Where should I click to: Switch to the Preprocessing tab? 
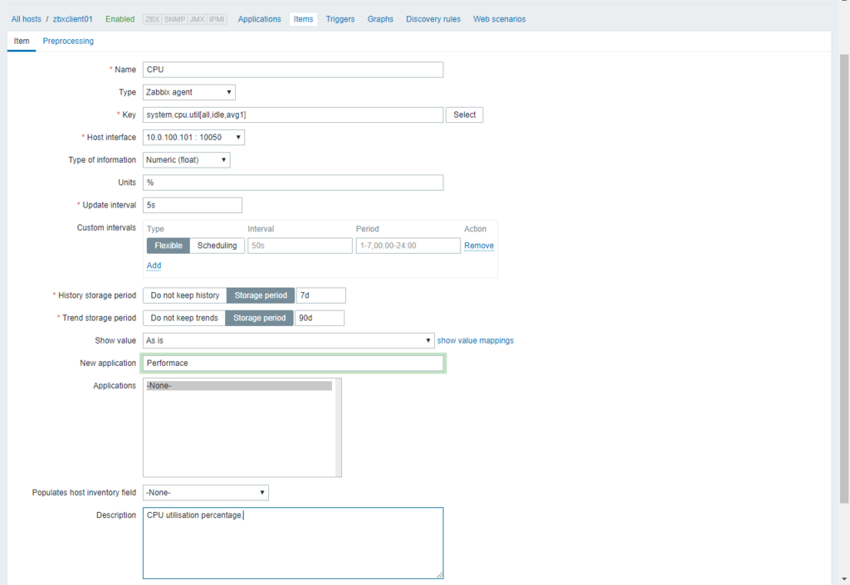pos(68,41)
